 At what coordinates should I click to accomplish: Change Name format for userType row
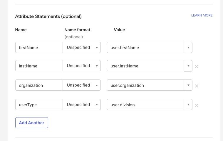click(x=82, y=104)
